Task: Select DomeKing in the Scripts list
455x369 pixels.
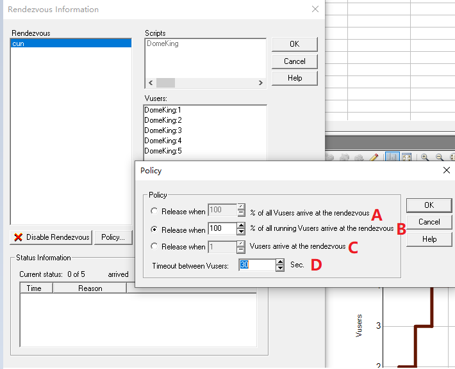Action: coord(163,43)
